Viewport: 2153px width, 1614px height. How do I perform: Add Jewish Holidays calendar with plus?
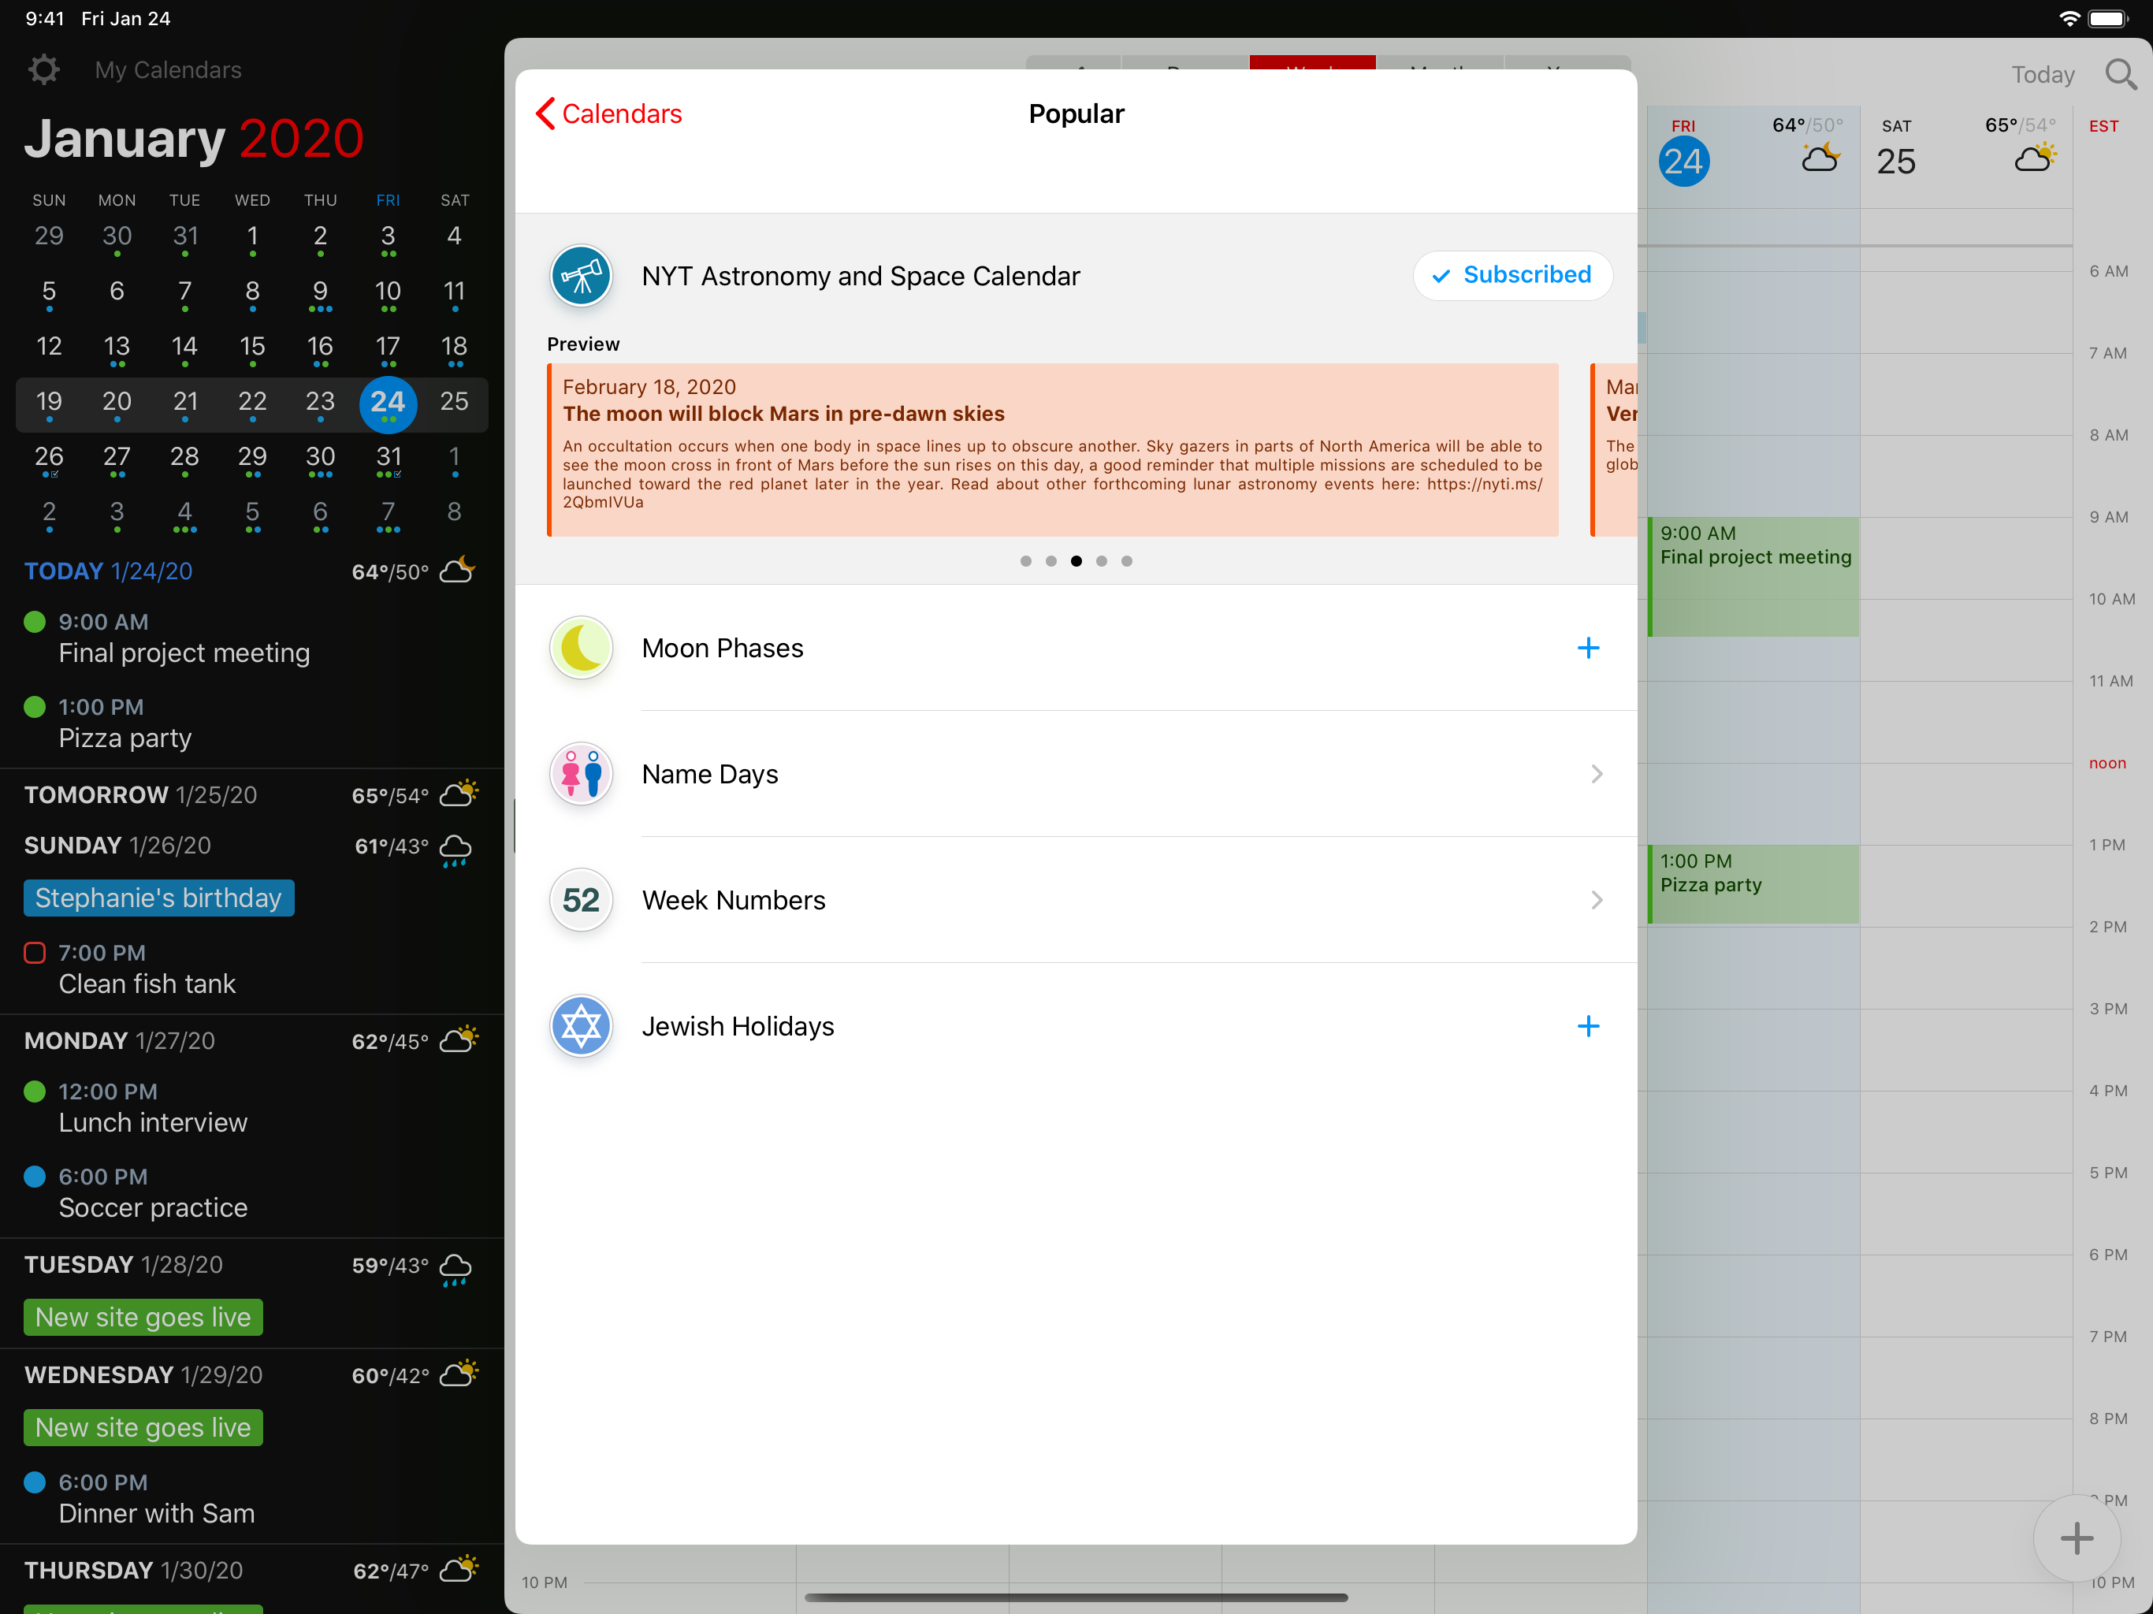tap(1587, 1026)
